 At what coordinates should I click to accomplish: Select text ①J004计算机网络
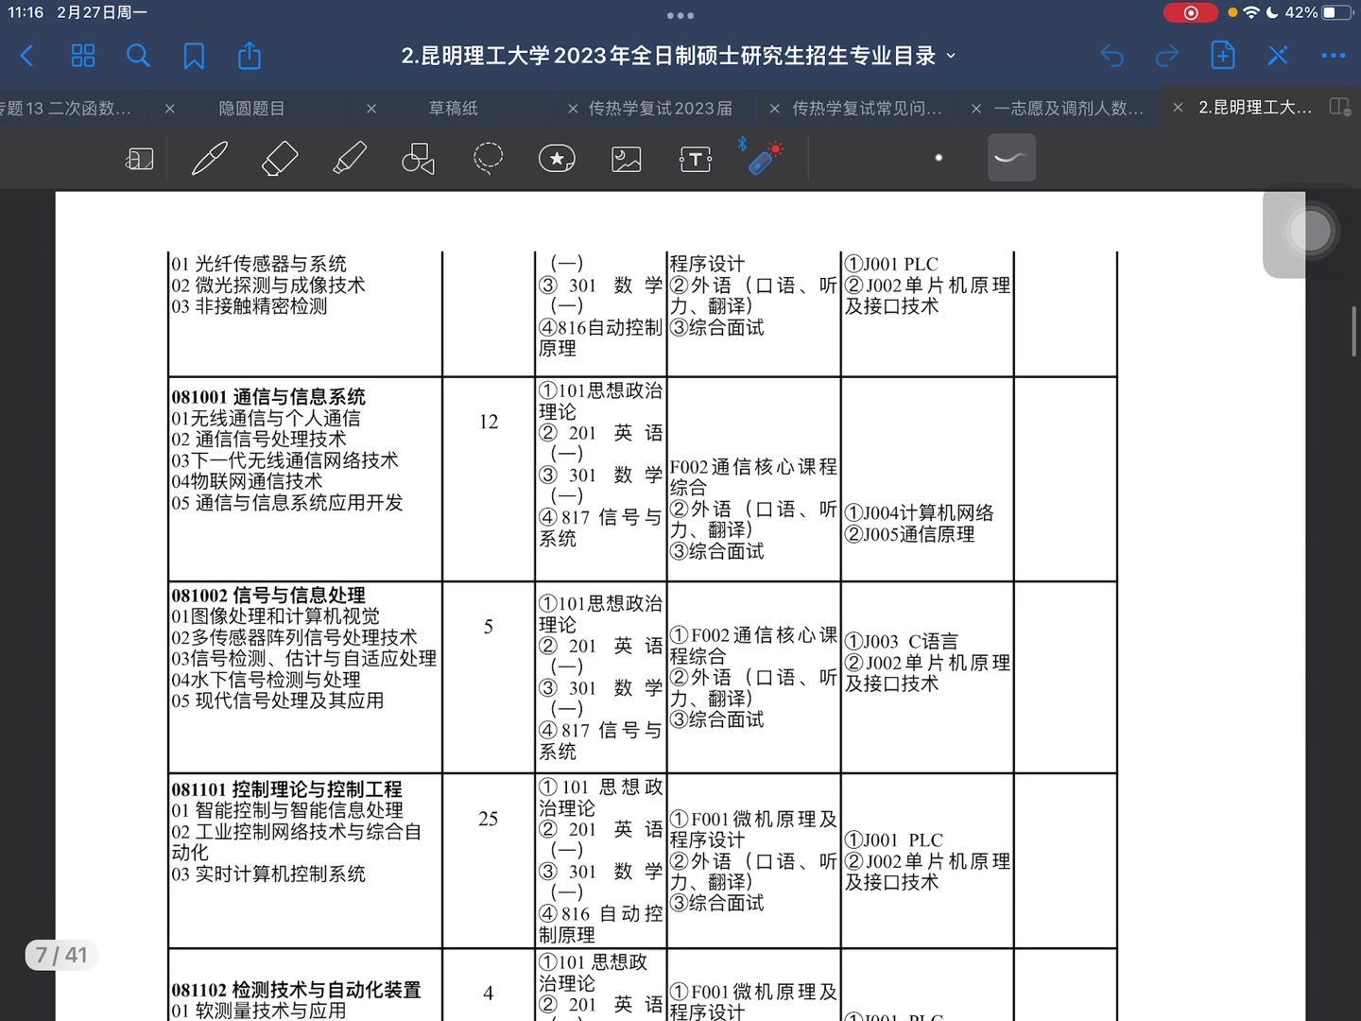click(919, 513)
